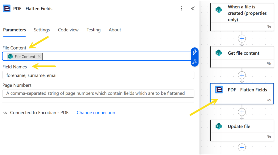Collapse the panel with double chevron icon
Image resolution: width=278 pixels, height=155 pixels.
(x=193, y=8)
